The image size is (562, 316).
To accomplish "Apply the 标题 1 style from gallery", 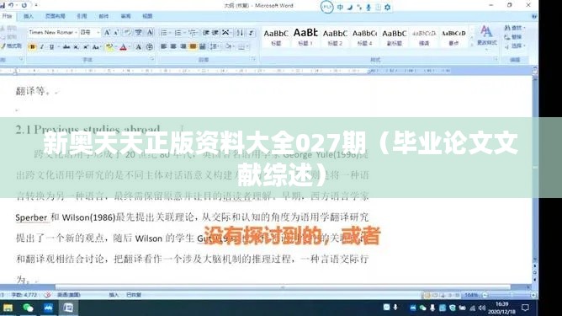I will pos(305,36).
